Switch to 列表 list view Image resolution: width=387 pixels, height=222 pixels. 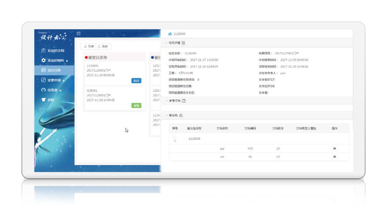tap(89, 47)
